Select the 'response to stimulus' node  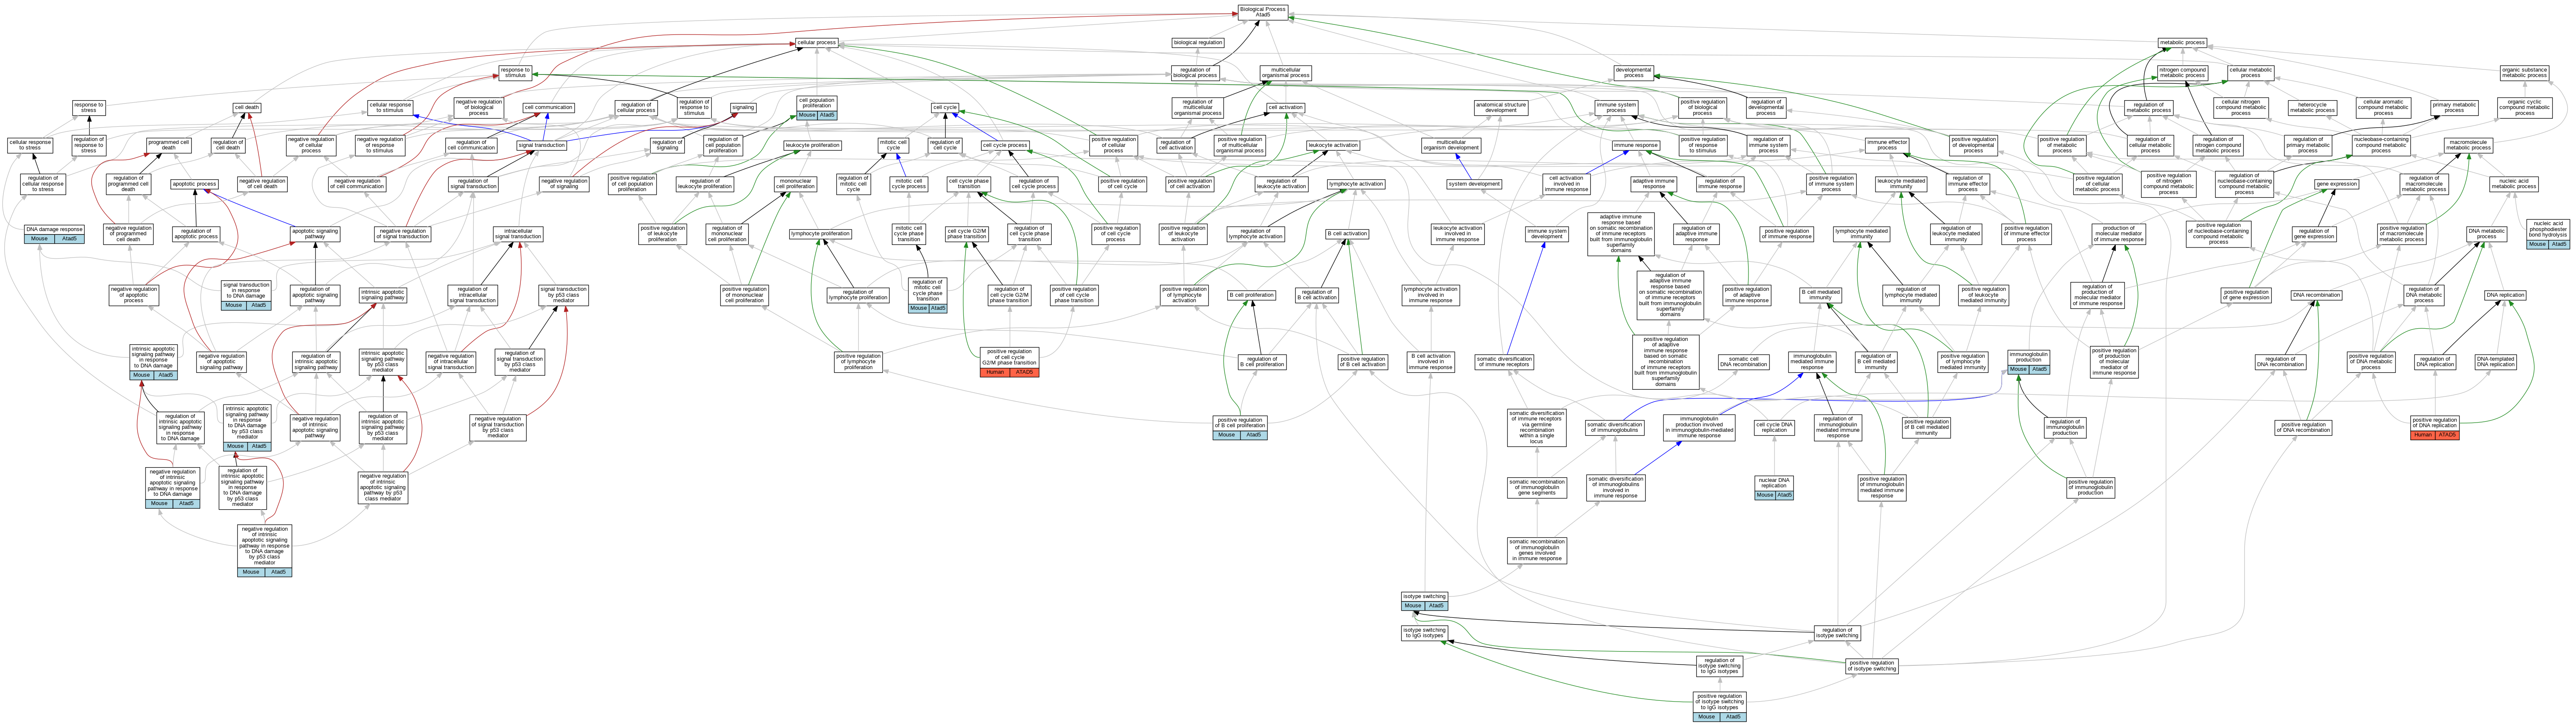point(515,72)
